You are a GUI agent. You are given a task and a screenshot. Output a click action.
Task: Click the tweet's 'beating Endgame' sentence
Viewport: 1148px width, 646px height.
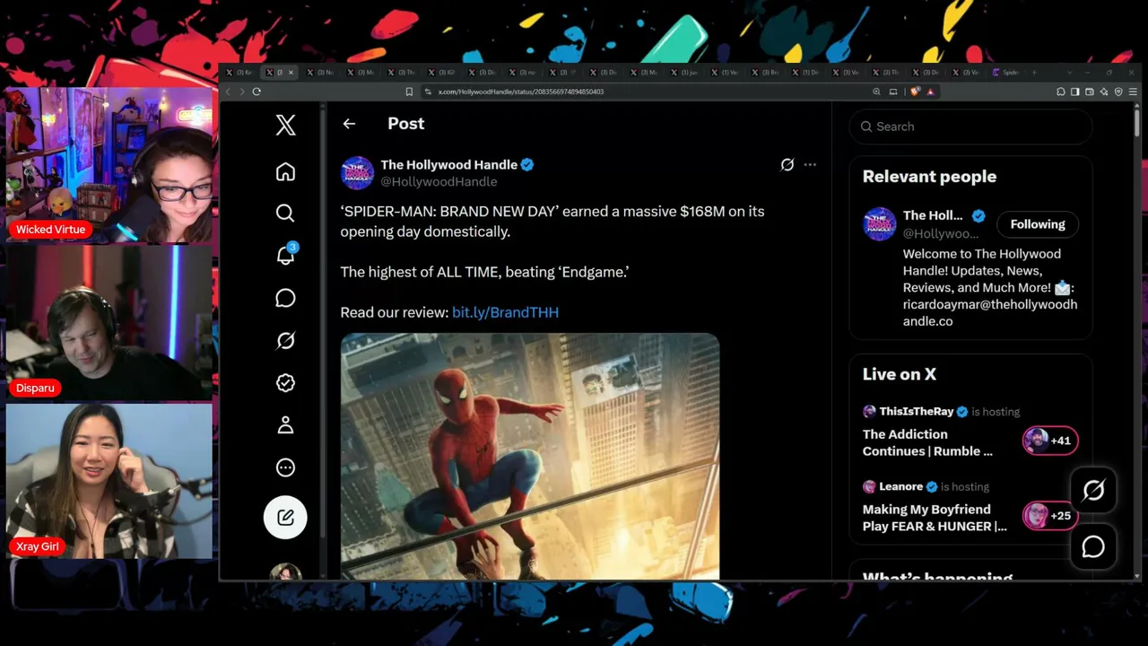(484, 272)
